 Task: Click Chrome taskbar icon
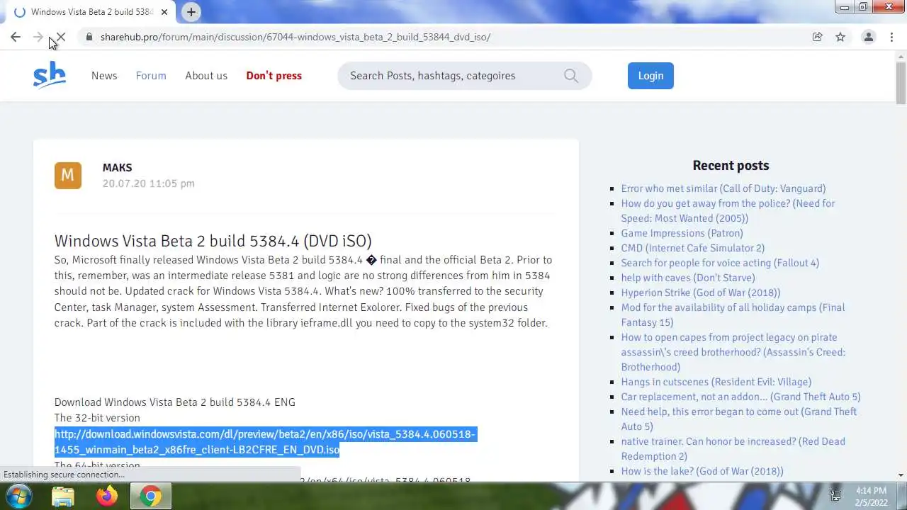tap(150, 497)
